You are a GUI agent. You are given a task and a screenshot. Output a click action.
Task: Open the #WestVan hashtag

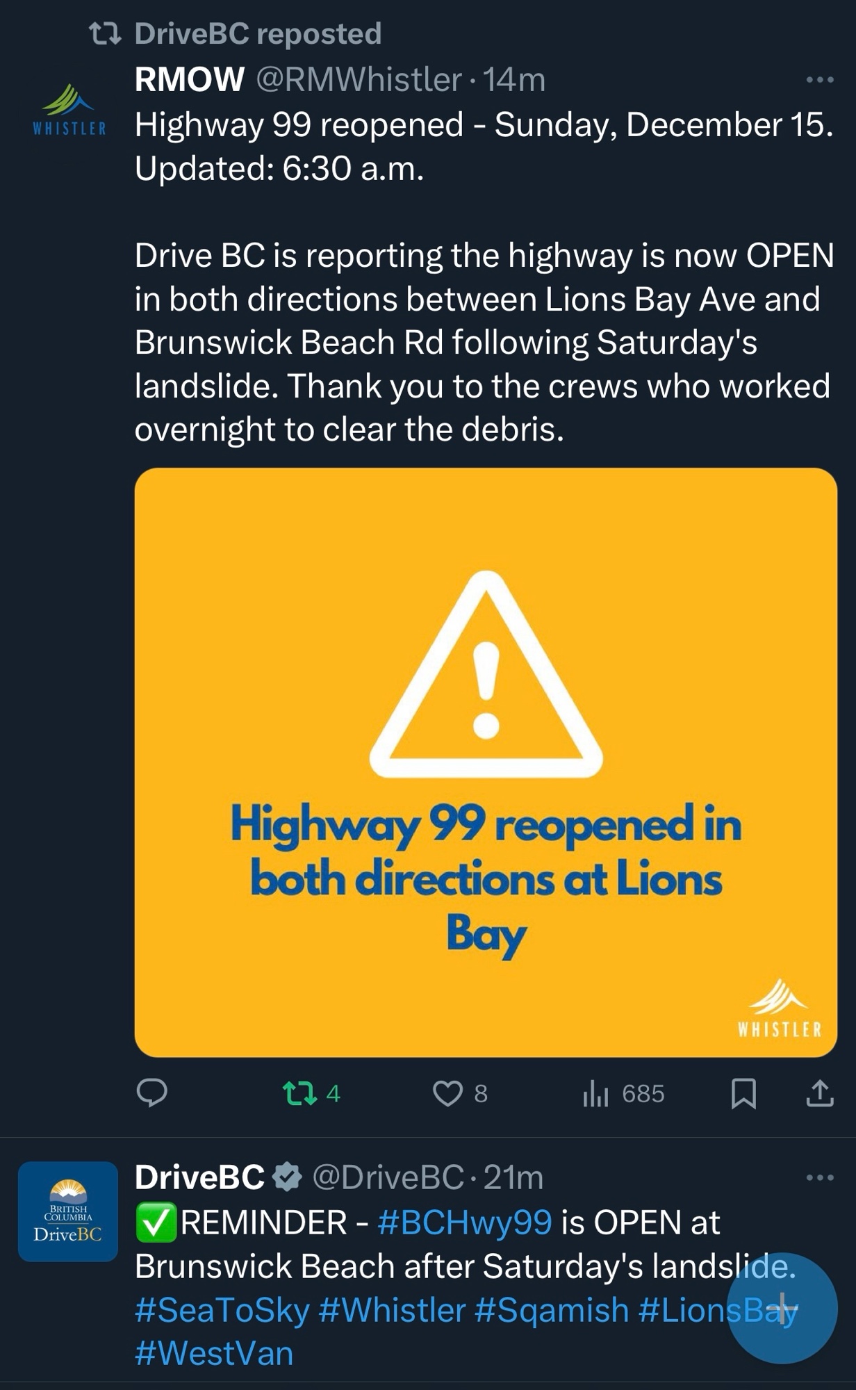[214, 1354]
